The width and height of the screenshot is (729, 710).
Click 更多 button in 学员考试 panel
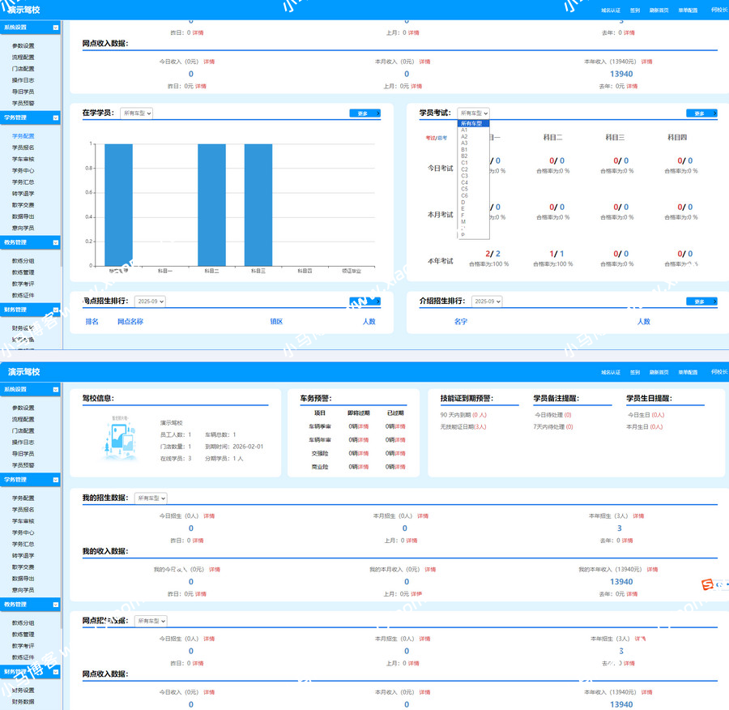pos(701,113)
